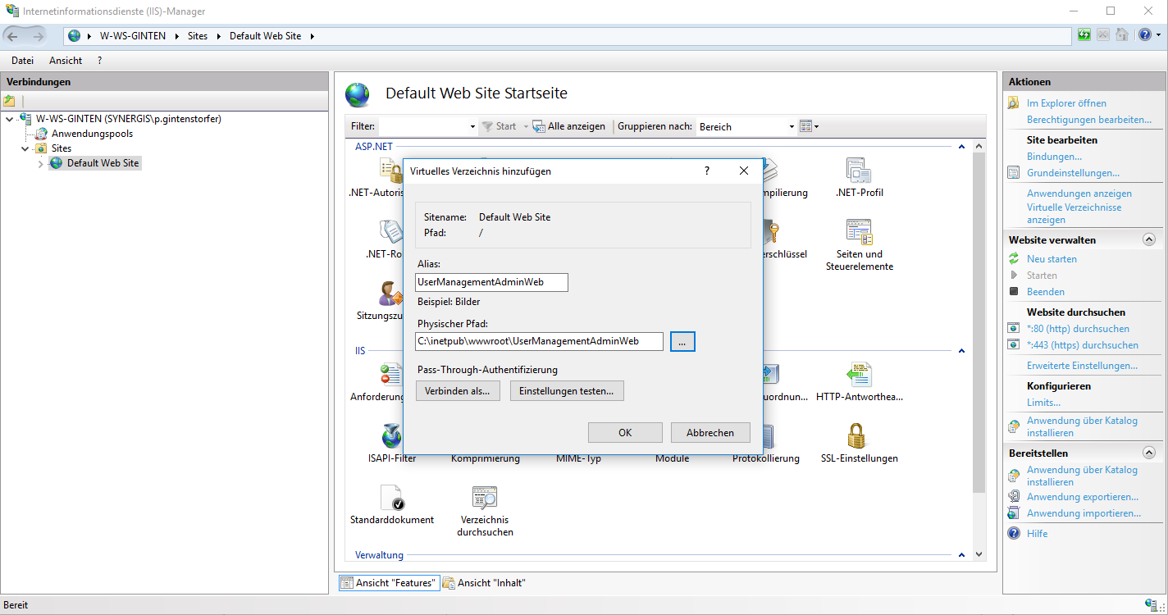Select Anwendungspools in the connections tree
Image resolution: width=1168 pixels, height=615 pixels.
(x=92, y=134)
